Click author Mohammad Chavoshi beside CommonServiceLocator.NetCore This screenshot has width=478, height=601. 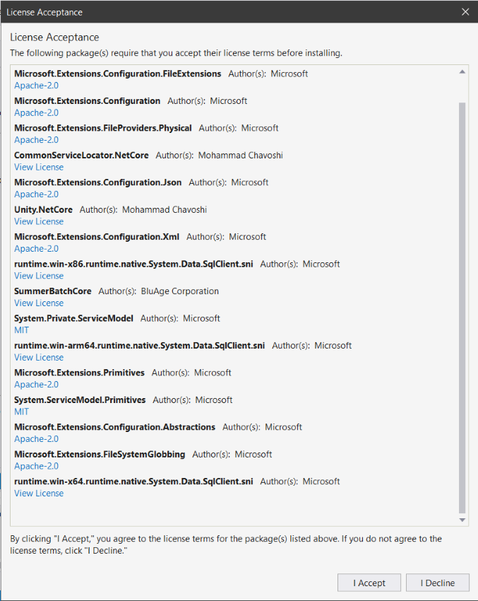[240, 156]
